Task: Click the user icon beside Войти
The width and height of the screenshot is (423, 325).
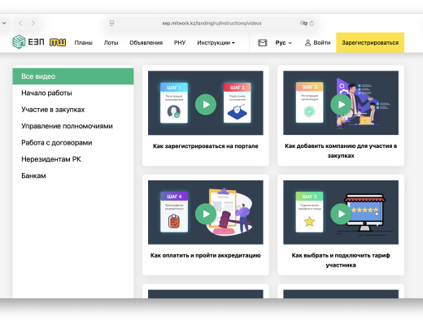Action: [x=307, y=42]
